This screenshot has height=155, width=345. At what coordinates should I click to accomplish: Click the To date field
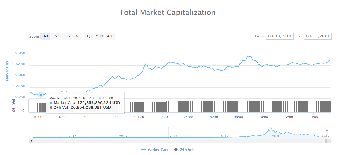click(x=317, y=36)
